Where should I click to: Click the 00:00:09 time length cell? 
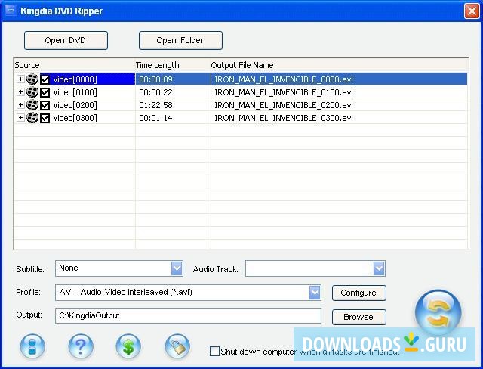[x=155, y=79]
